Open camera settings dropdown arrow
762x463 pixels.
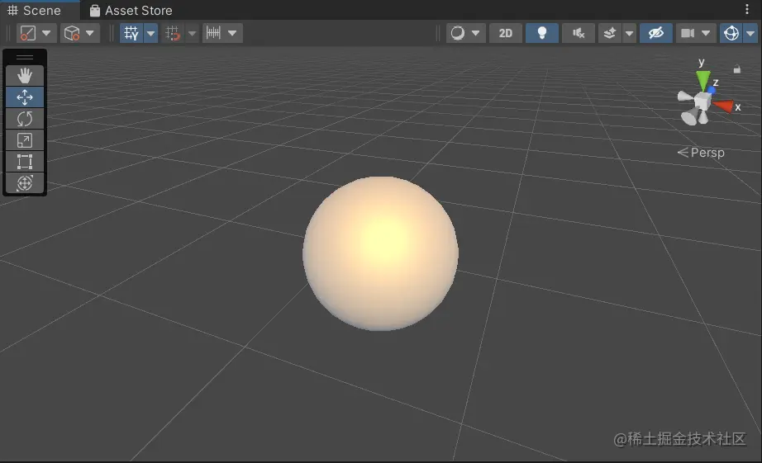pos(706,33)
